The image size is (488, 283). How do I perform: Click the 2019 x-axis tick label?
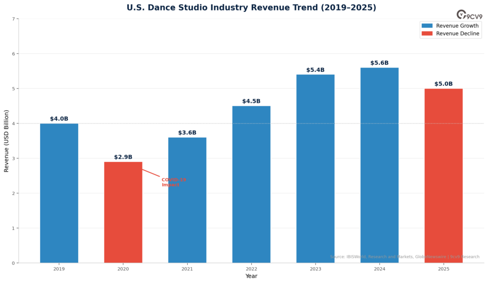click(x=59, y=269)
